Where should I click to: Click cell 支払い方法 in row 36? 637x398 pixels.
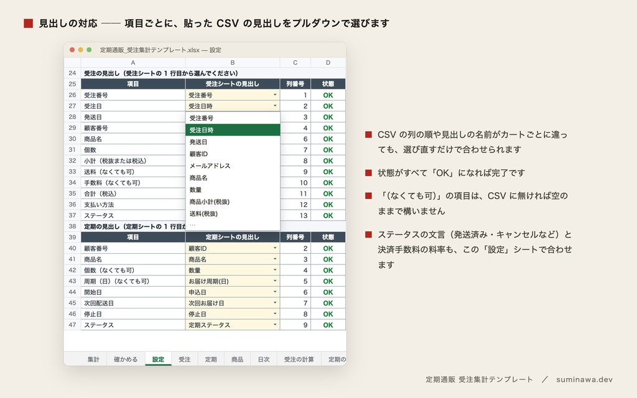click(x=133, y=205)
